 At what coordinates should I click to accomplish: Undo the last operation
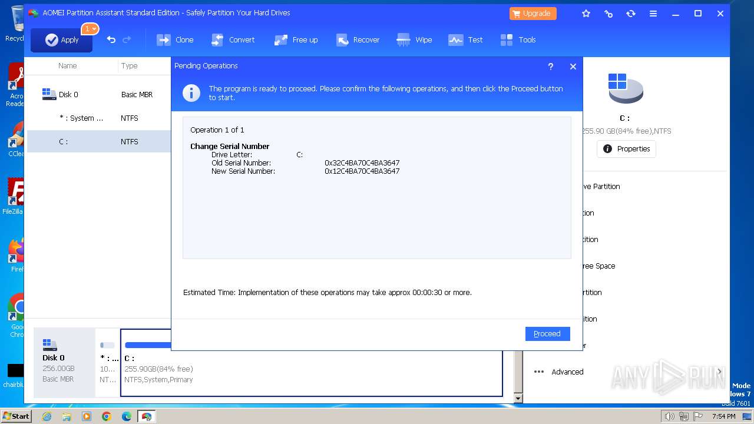click(x=111, y=39)
